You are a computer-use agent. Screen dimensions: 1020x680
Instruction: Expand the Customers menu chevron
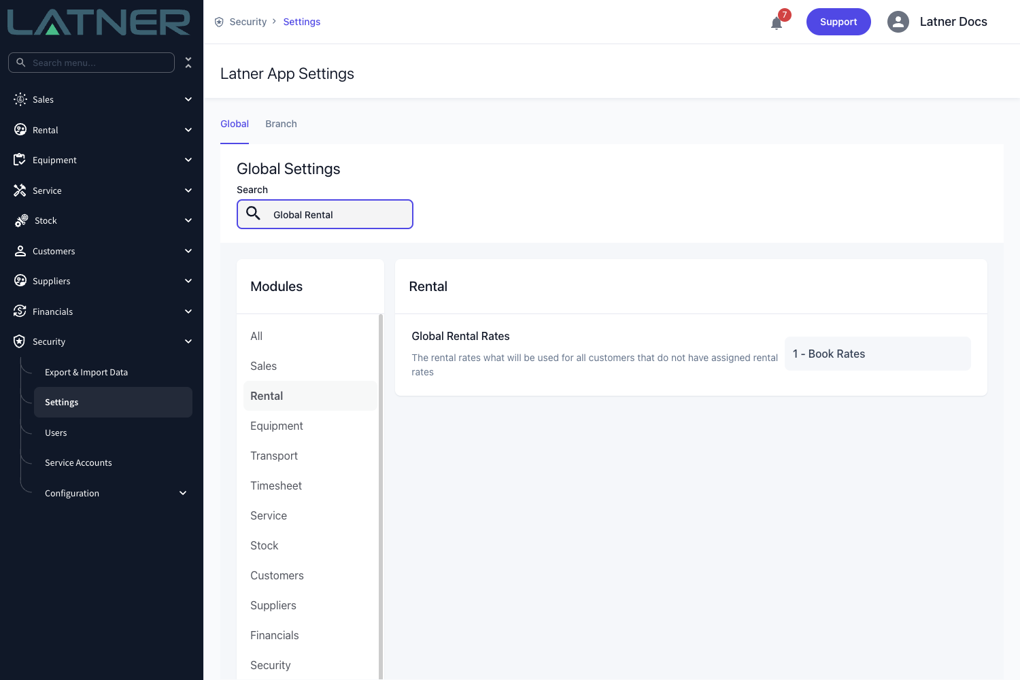188,251
